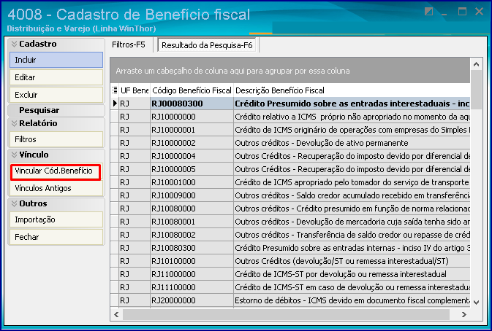The width and height of the screenshot is (492, 331).
Task: Select code cell RJ10000005
Action: pyautogui.click(x=192, y=169)
